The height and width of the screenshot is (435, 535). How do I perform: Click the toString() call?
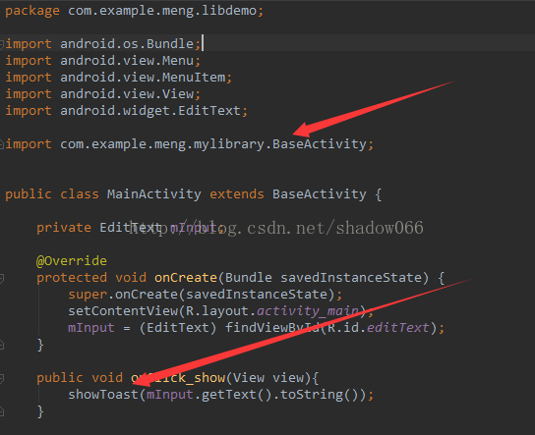point(319,395)
